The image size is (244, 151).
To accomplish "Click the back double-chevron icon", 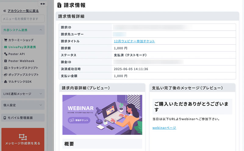I will tap(5, 11).
